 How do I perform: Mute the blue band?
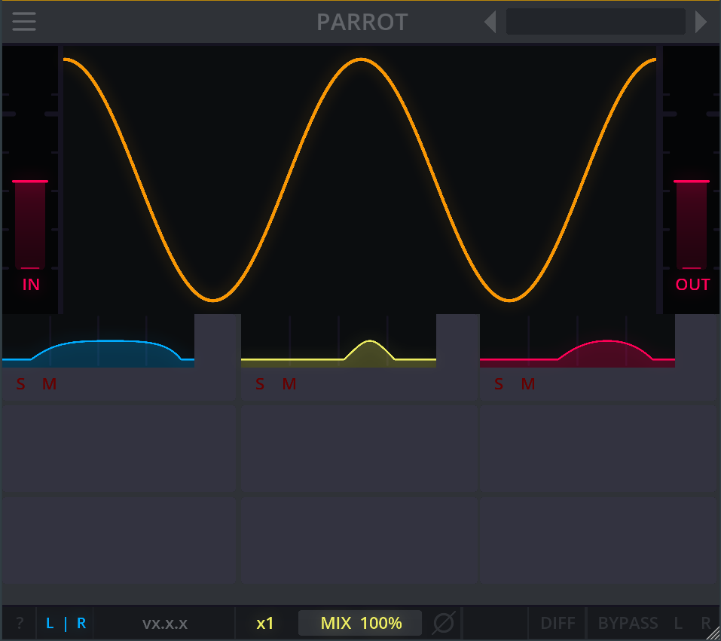click(x=49, y=384)
